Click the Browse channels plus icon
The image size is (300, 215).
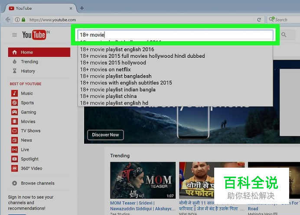(x=15, y=183)
